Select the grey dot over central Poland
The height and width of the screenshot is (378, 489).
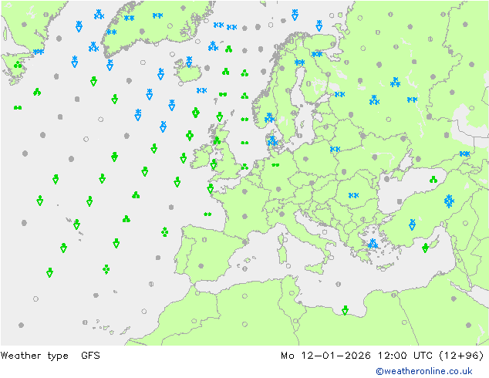(305, 159)
